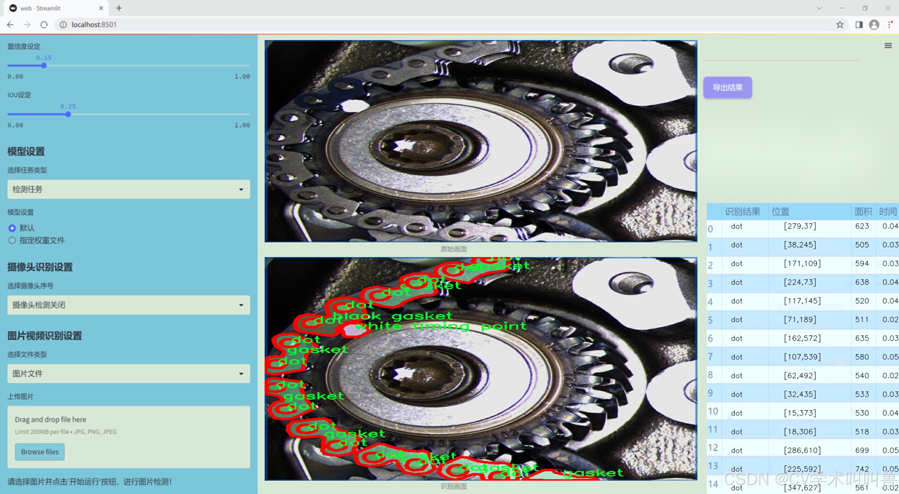Image resolution: width=899 pixels, height=494 pixels.
Task: Click the Browse files button
Action: tap(40, 451)
